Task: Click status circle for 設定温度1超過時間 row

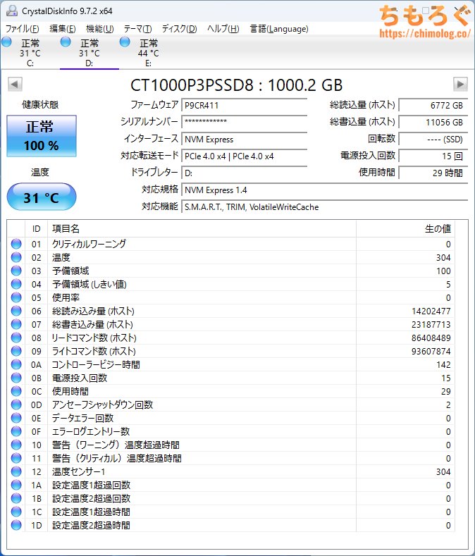Action: click(x=16, y=512)
